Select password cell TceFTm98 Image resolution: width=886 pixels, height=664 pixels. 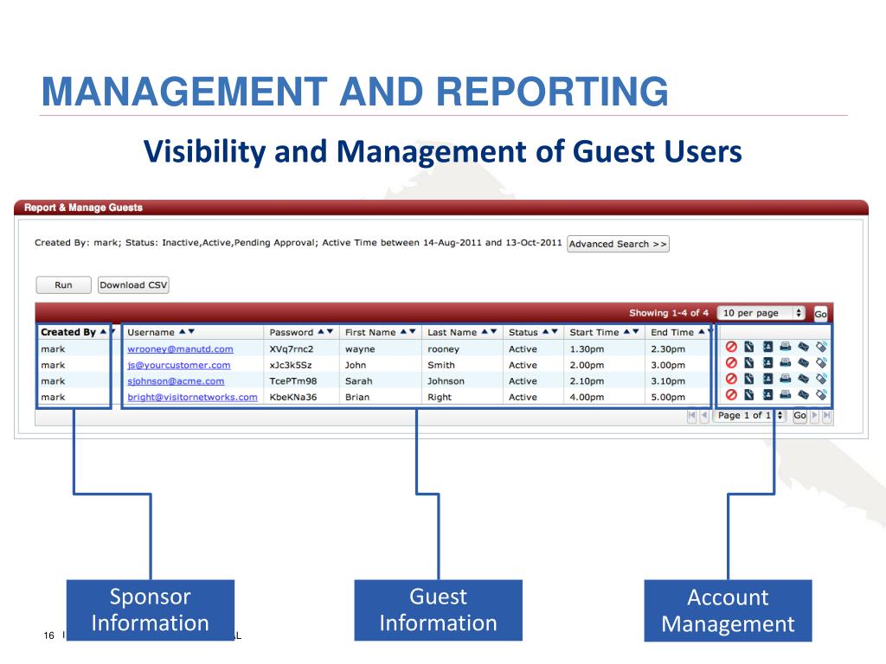[x=292, y=381]
